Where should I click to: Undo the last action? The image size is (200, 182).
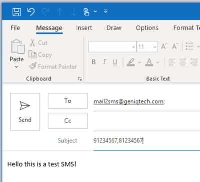pos(31,12)
